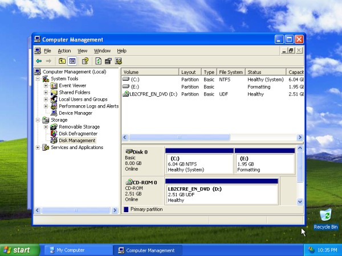Expand the Local Users and Groups node
This screenshot has height=256, width=342.
[x=46, y=99]
